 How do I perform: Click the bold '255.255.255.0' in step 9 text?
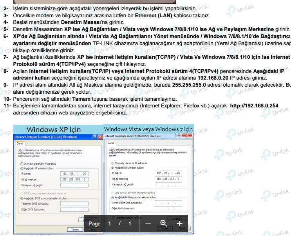[189, 85]
